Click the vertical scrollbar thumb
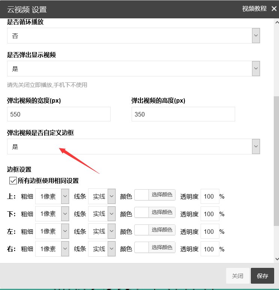 pyautogui.click(x=276, y=161)
